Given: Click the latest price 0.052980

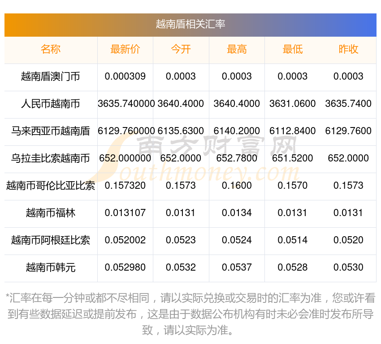Looking at the screenshot, I should click(125, 267).
